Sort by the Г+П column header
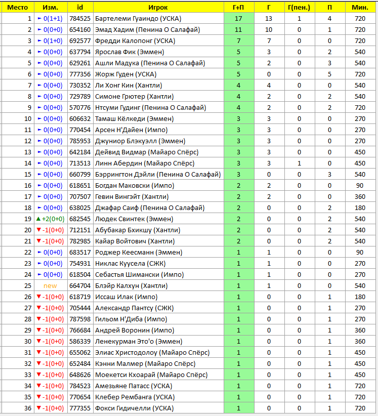 (239, 8)
